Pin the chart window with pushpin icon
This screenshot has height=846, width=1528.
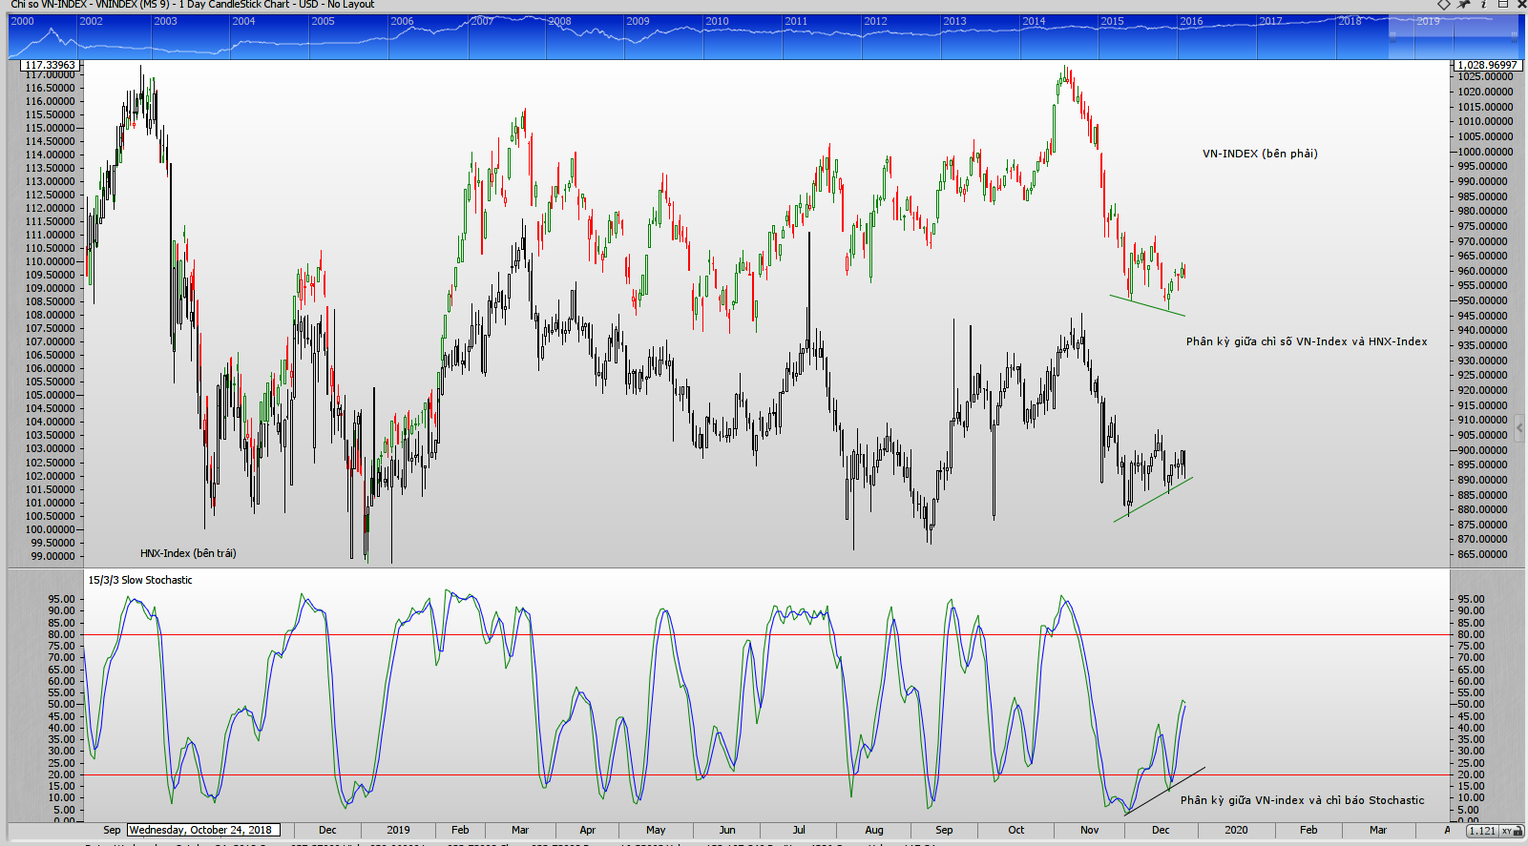click(x=1464, y=5)
